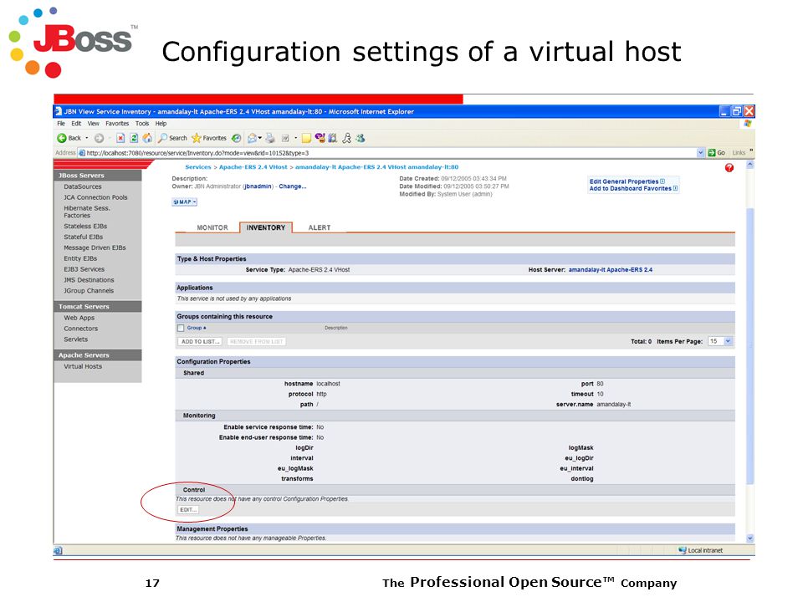Viewport: 803px width, 602px height.
Task: Click the Yahoo Messenger toolbar icon
Action: pyautogui.click(x=320, y=138)
